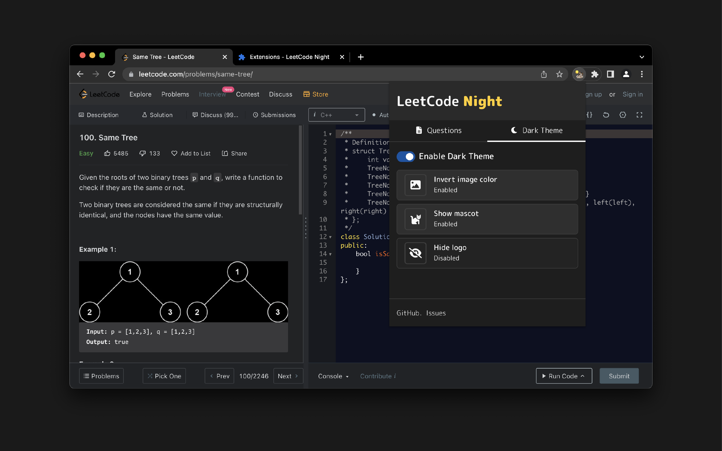Toggle the Hide logo option

click(487, 253)
